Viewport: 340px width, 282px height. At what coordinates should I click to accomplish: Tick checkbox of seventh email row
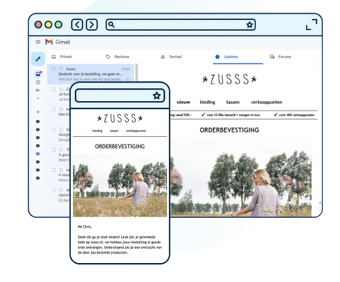click(53, 190)
